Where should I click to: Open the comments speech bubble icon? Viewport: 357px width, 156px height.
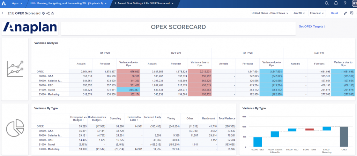tap(351, 13)
